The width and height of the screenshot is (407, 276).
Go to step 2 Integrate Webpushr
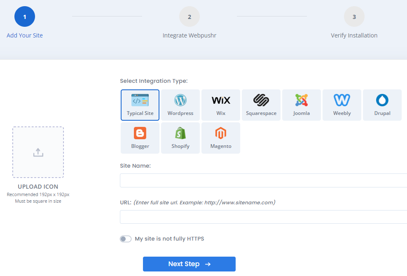[189, 16]
